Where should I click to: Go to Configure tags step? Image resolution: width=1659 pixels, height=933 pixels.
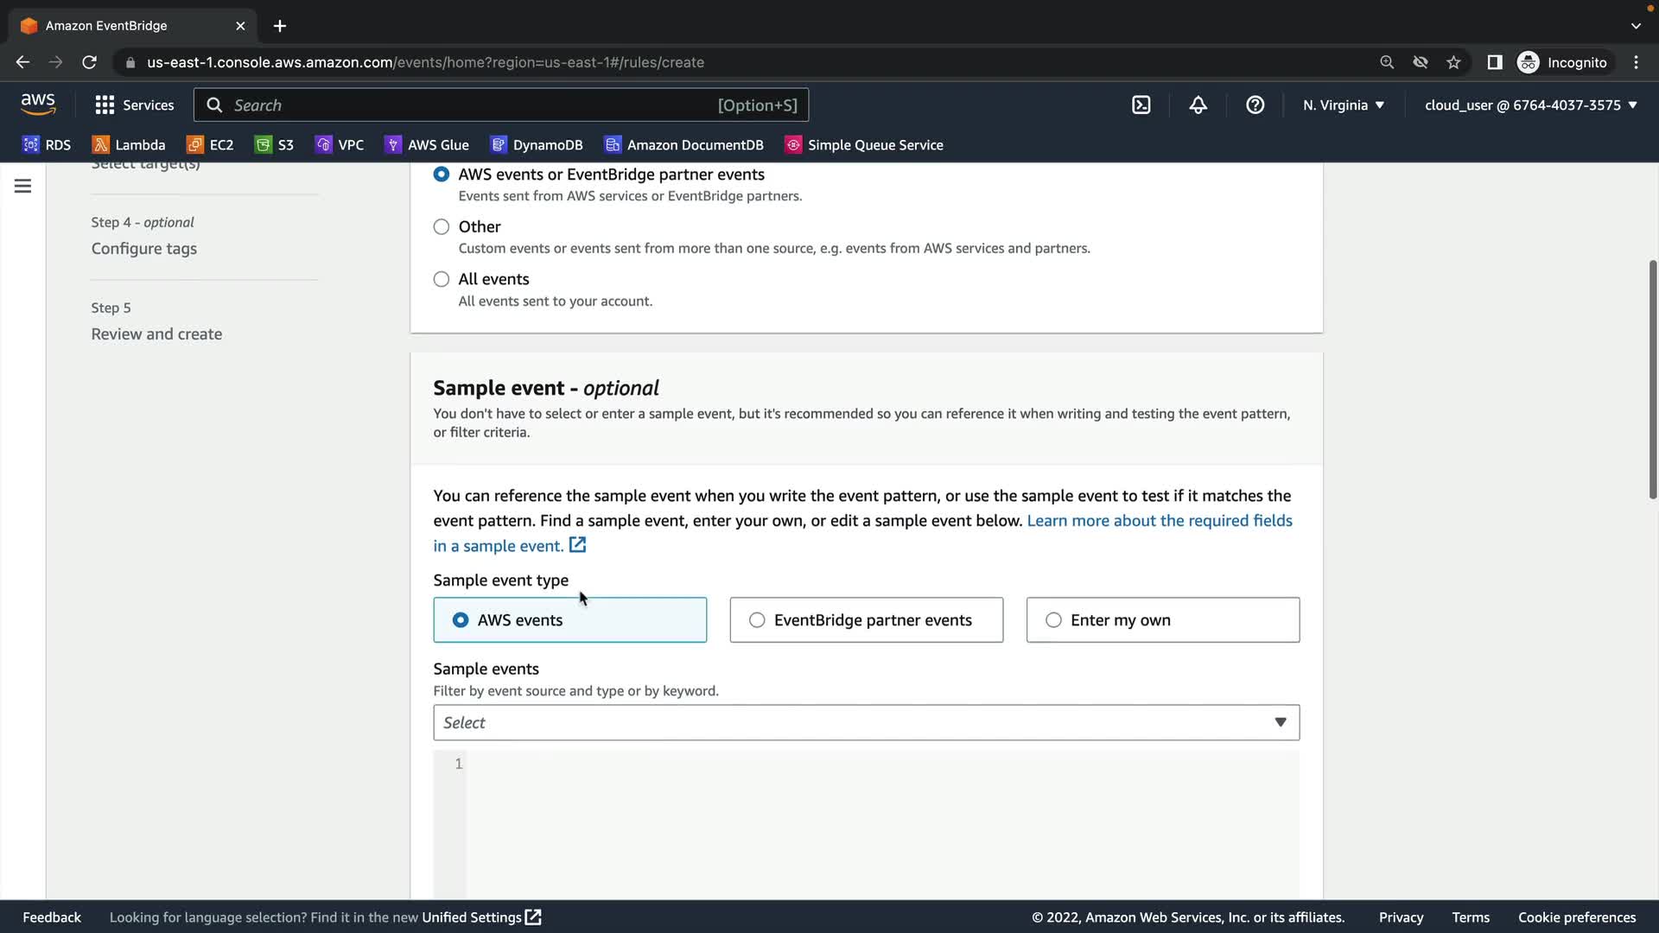click(x=144, y=249)
